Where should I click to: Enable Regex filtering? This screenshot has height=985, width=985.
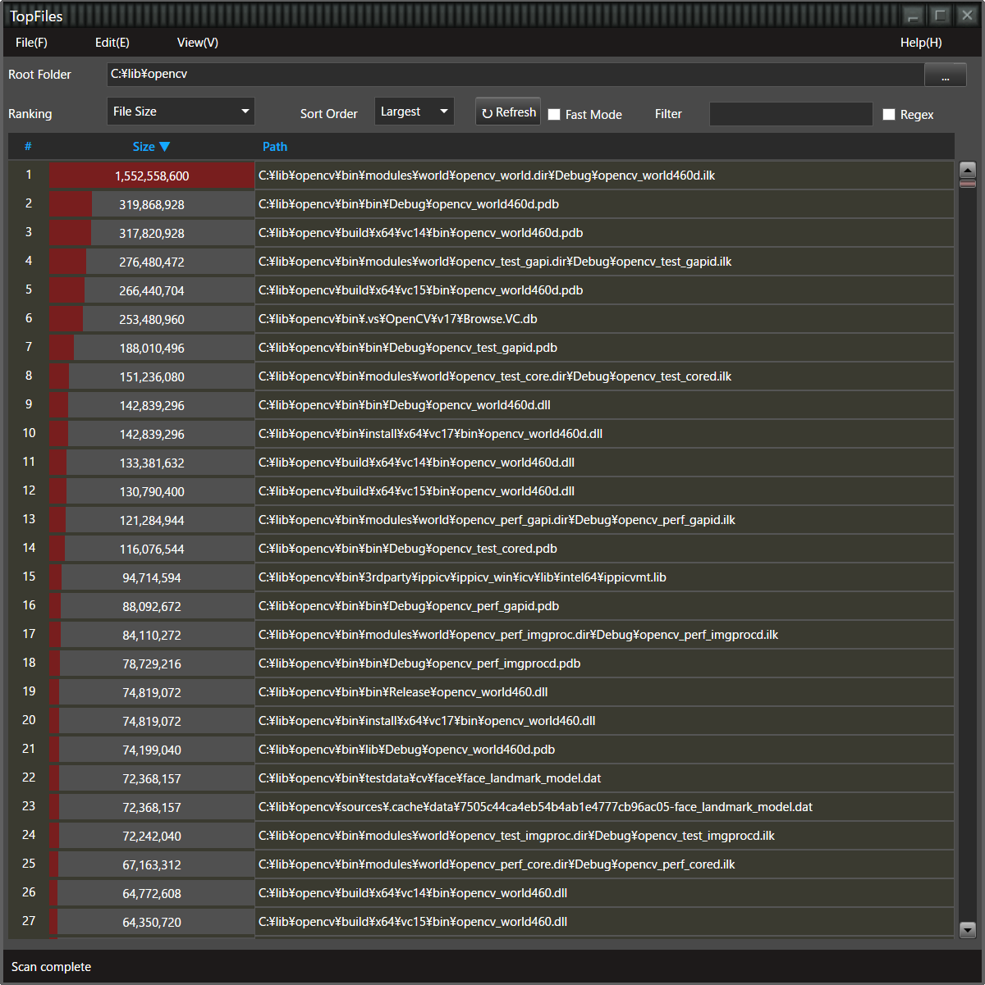click(889, 115)
